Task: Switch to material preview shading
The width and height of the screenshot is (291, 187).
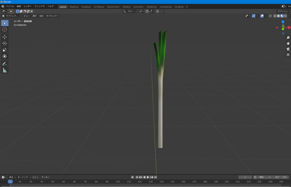Action: (282, 16)
